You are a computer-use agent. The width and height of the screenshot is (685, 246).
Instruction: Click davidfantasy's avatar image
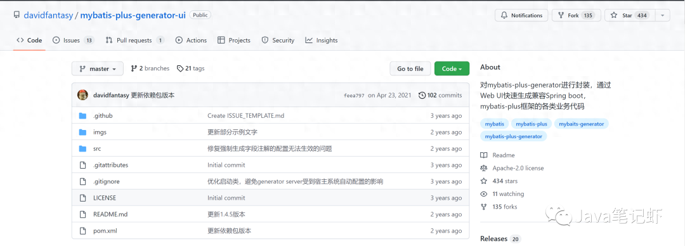point(82,95)
